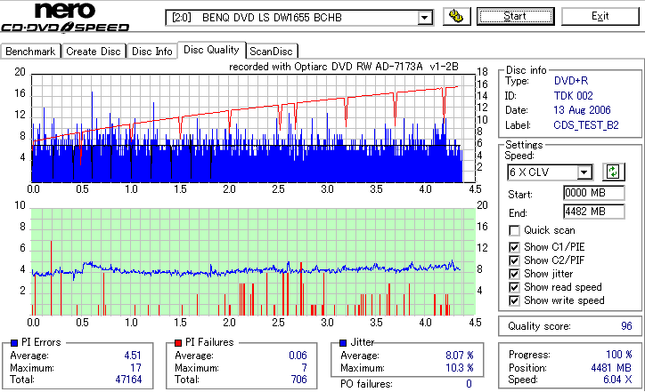This screenshot has height=392, width=645.
Task: Click the End position 4482 MB field
Action: coord(594,212)
